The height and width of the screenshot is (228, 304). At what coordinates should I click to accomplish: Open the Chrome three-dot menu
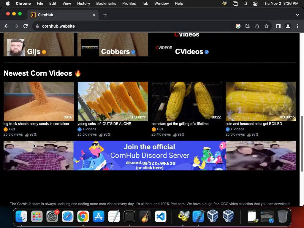tap(297, 26)
